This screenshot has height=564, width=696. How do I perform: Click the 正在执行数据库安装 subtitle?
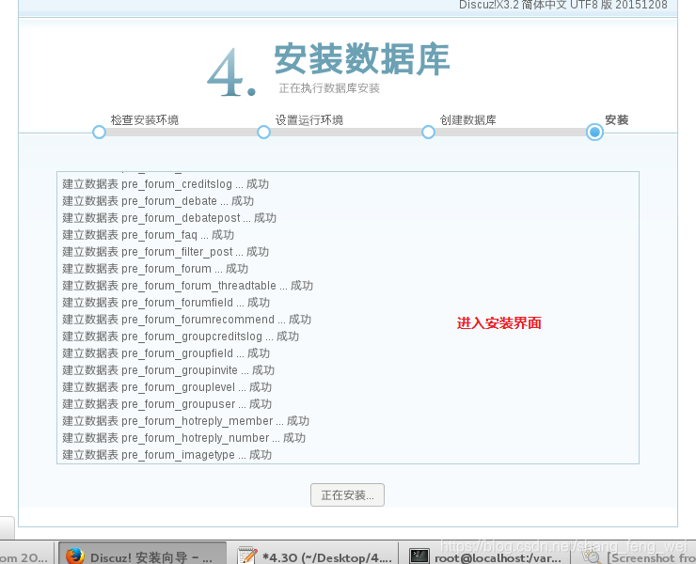[x=329, y=87]
